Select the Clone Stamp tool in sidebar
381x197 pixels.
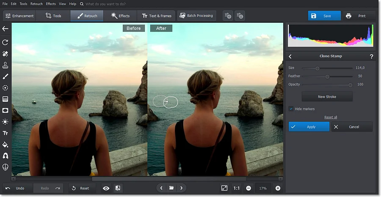[6, 65]
